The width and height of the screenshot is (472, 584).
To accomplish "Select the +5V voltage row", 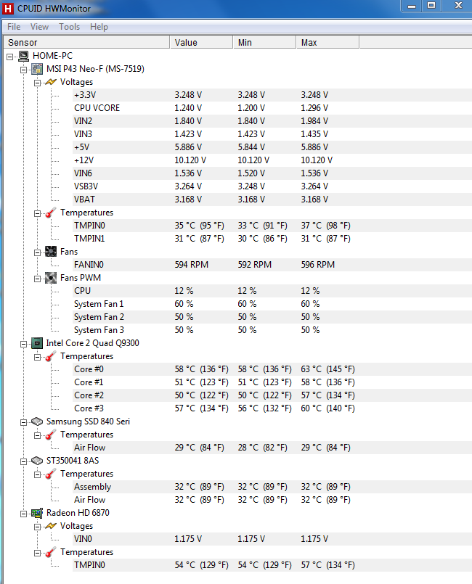I will click(272, 147).
